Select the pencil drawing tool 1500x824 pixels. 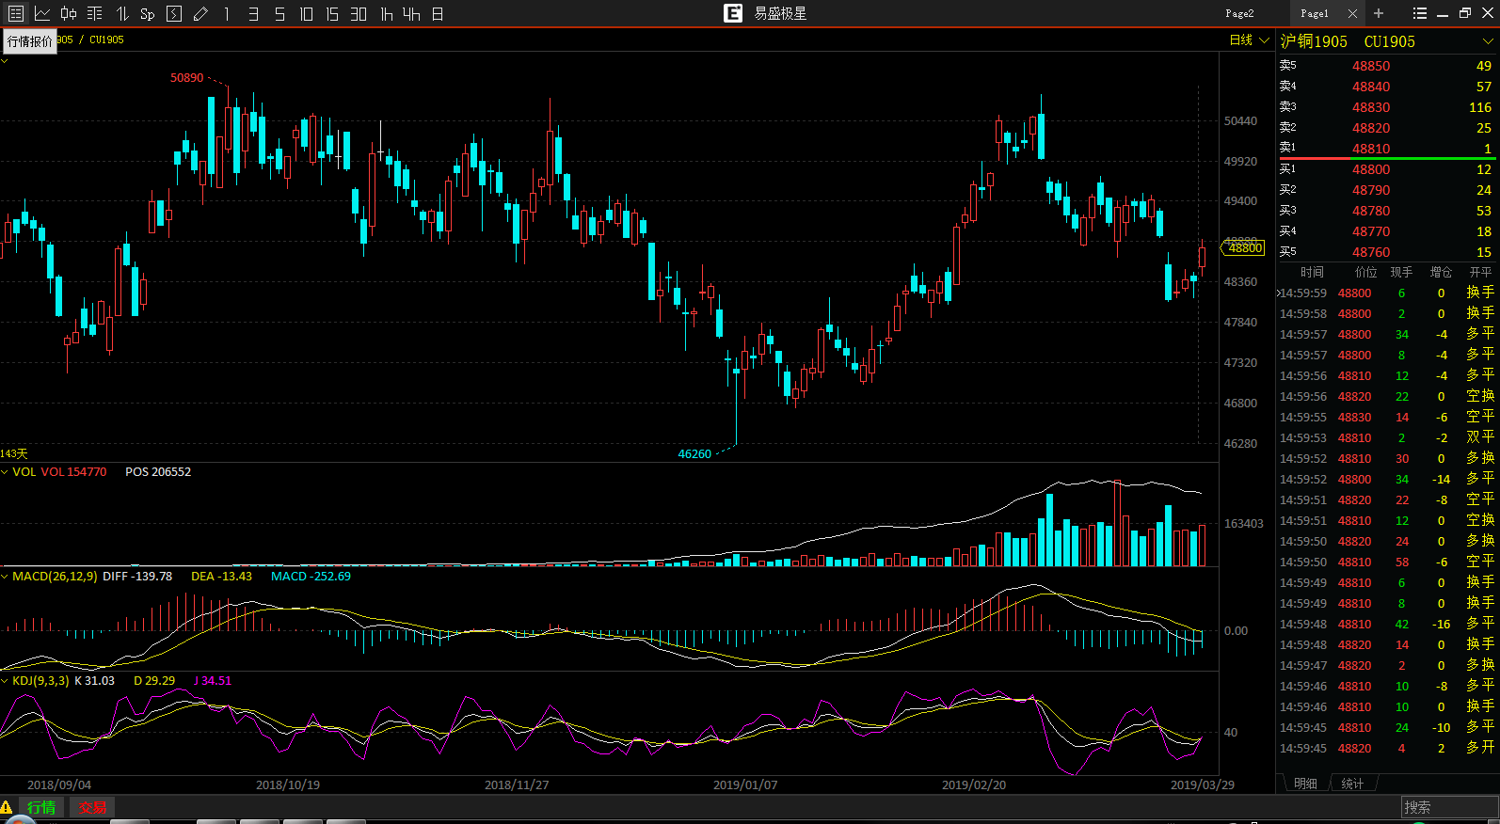point(200,13)
